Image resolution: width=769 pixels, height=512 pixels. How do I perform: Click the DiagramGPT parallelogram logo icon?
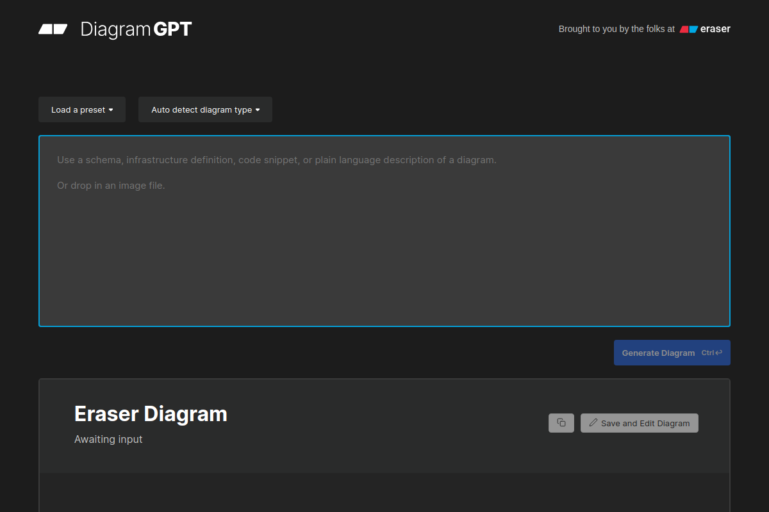coord(53,29)
